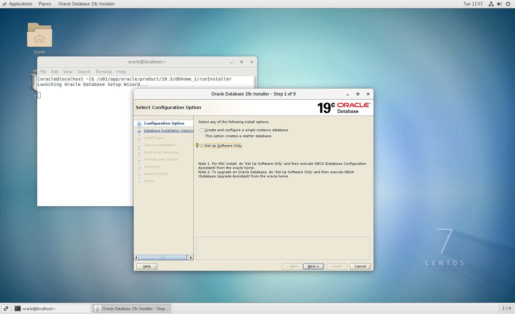Open the Places menu in top panel
This screenshot has width=515, height=314.
click(45, 4)
